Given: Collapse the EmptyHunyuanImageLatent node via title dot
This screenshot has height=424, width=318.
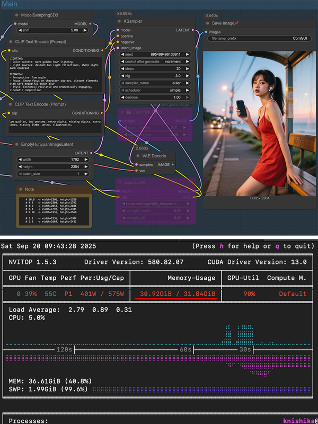Looking at the screenshot, I should pyautogui.click(x=17, y=144).
